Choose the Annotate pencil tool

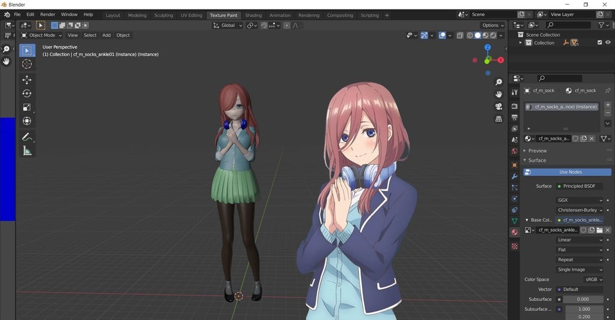pyautogui.click(x=27, y=137)
